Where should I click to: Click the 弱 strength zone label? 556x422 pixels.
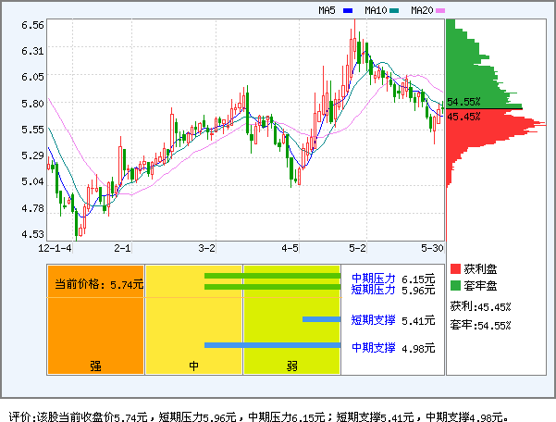pos(291,366)
